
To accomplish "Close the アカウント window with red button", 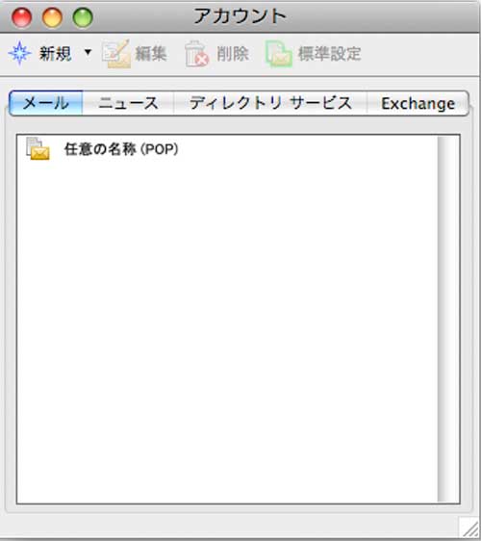I will [22, 17].
